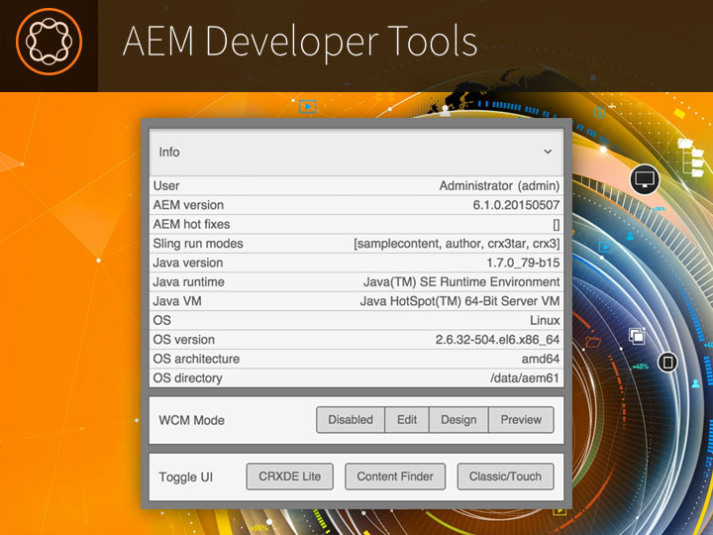Click the Java VM label

pos(177,301)
